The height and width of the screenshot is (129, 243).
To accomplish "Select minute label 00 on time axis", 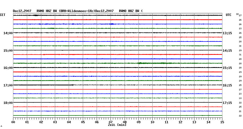I will [x=13, y=122].
